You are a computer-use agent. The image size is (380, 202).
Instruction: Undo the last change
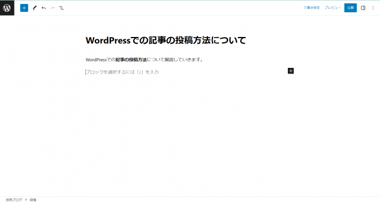[44, 8]
